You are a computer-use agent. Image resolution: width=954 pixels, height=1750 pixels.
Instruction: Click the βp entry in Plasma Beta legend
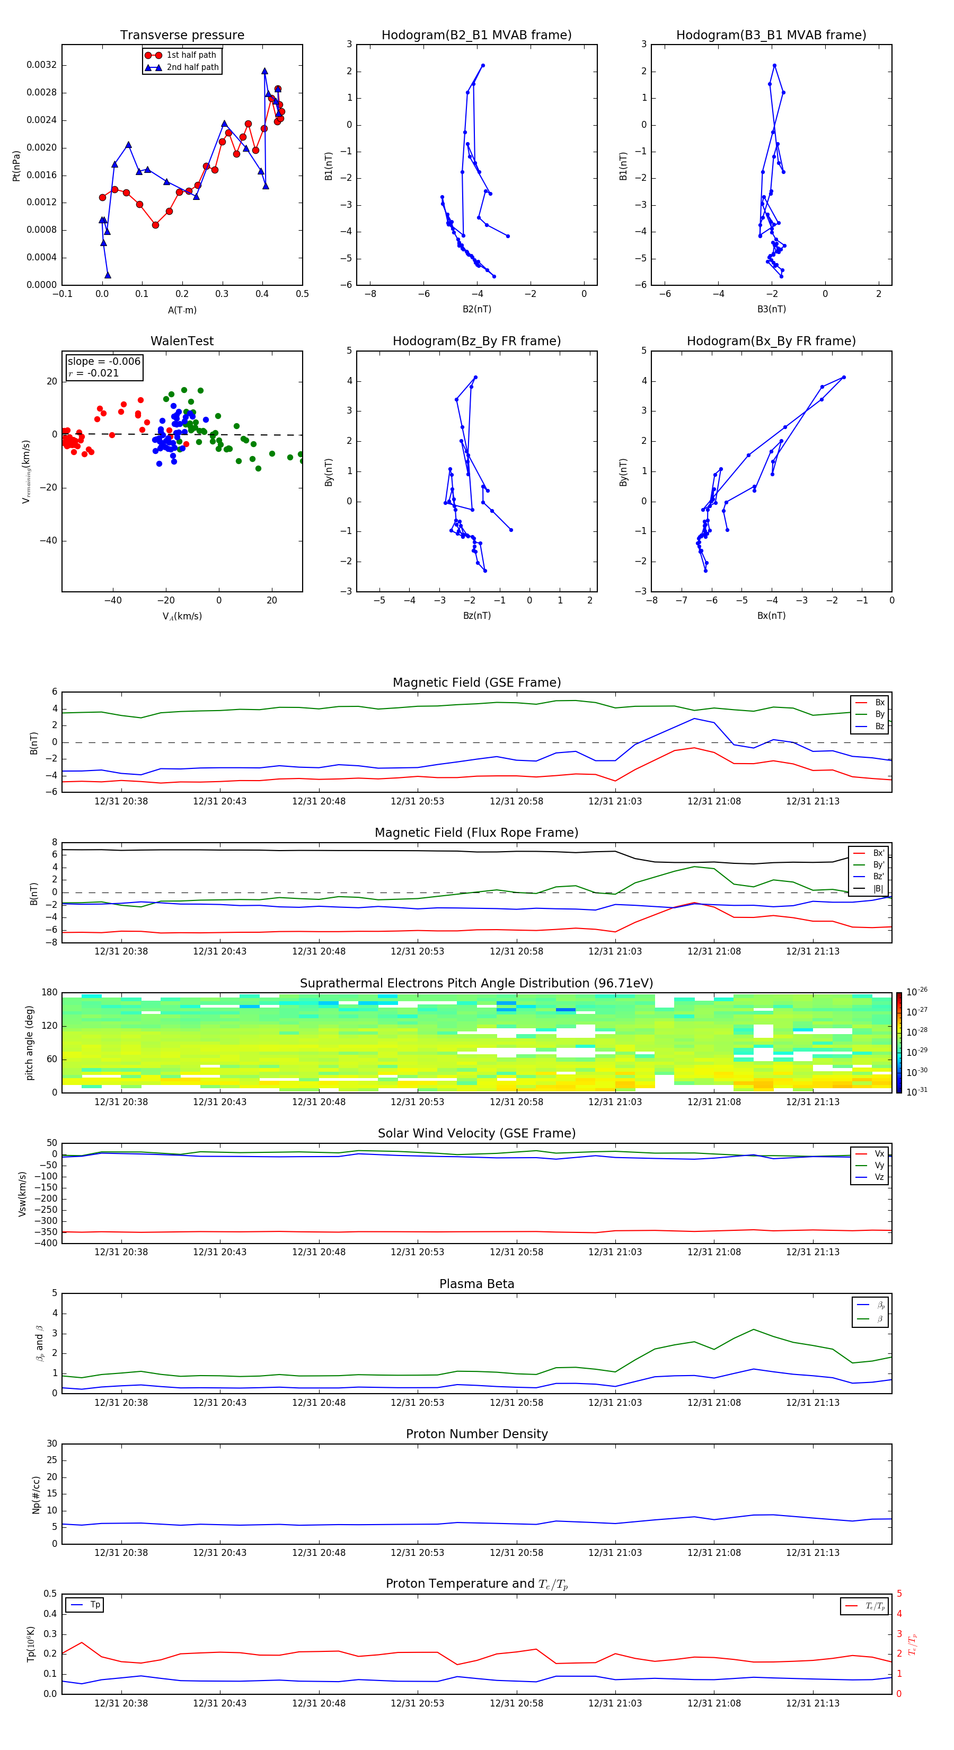click(x=870, y=1305)
